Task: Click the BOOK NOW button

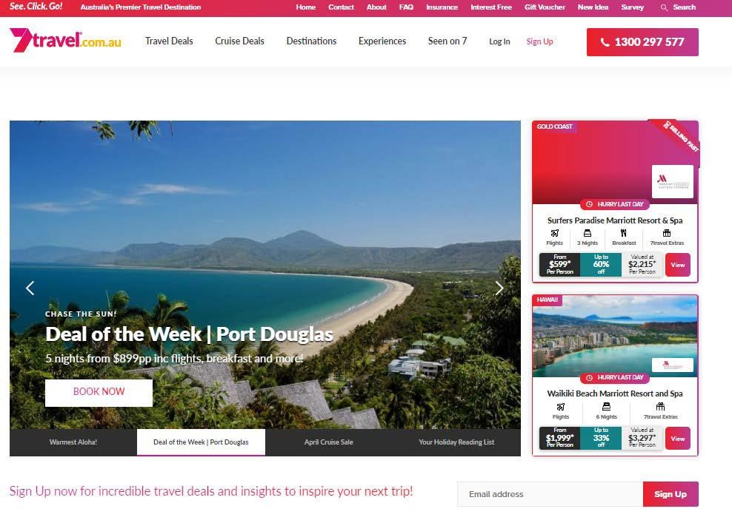Action: point(99,392)
